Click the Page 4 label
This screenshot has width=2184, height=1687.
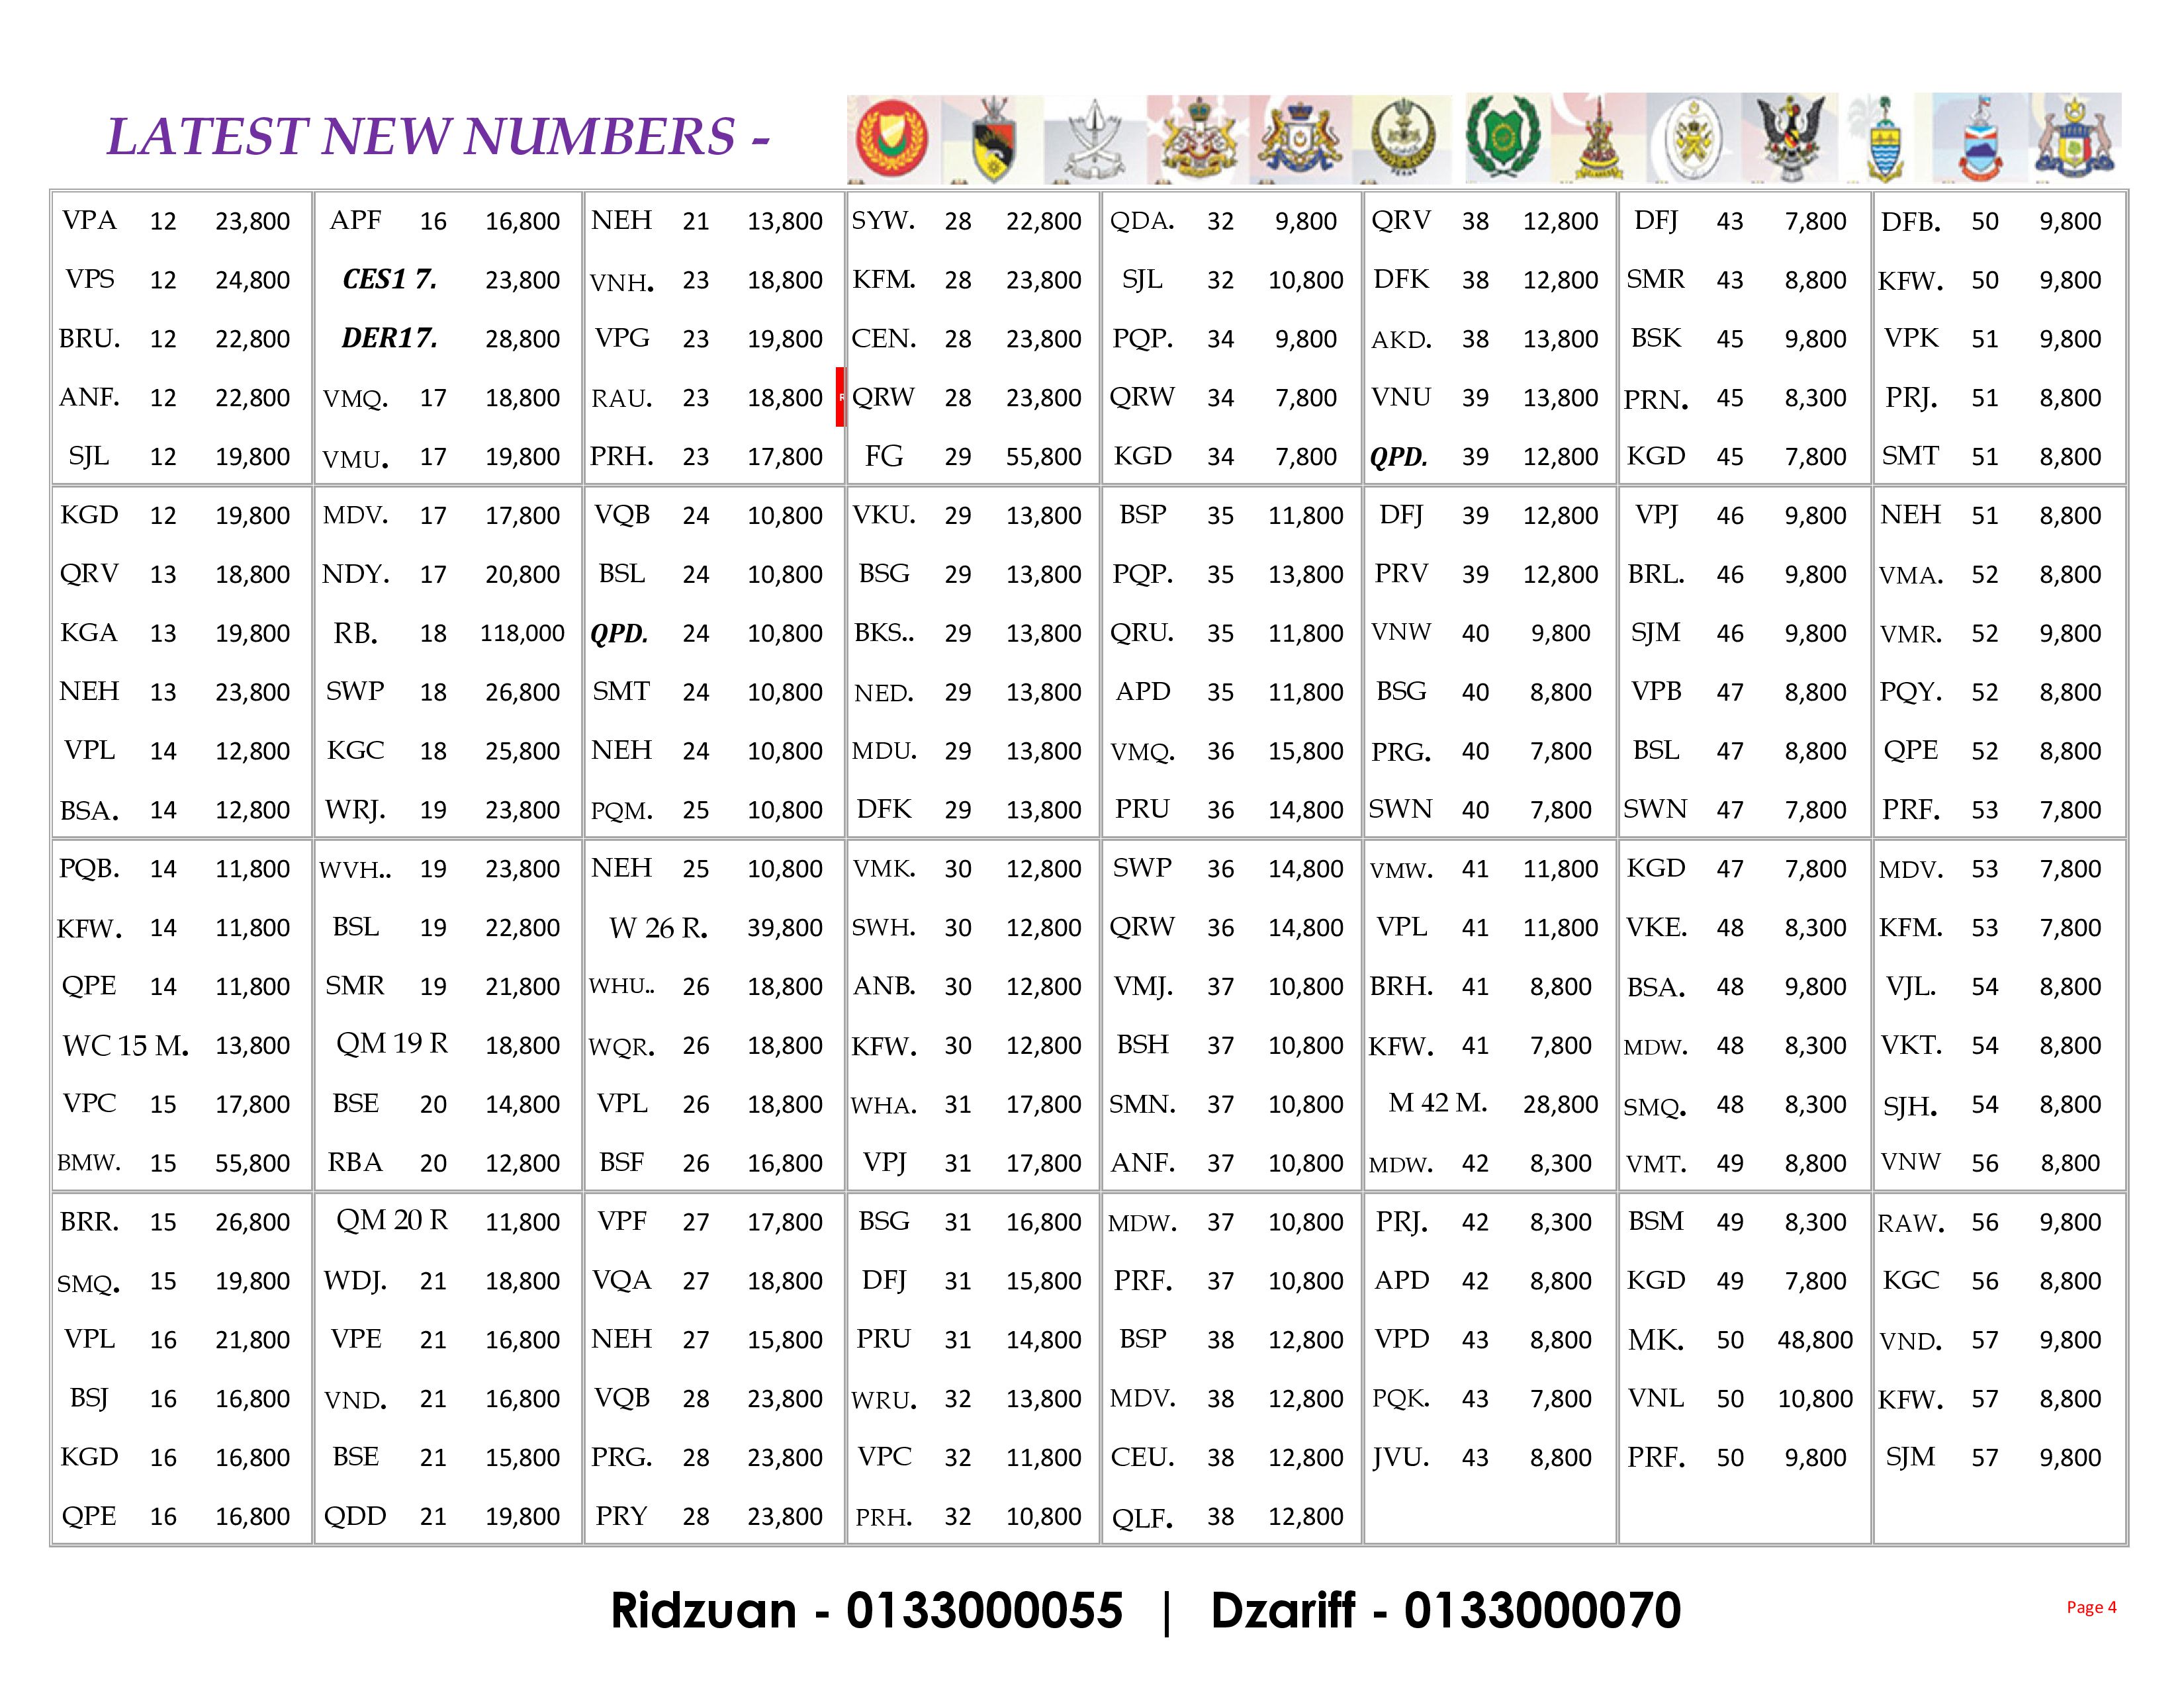point(2091,1607)
